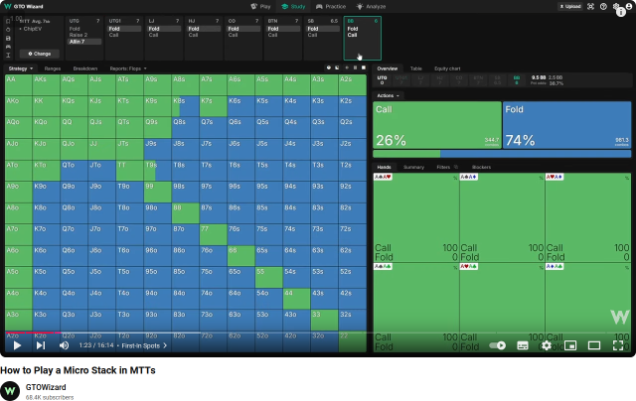Viewport: 636px width, 401px height.
Task: Select the K8s cell in the matrix
Action: click(186, 106)
